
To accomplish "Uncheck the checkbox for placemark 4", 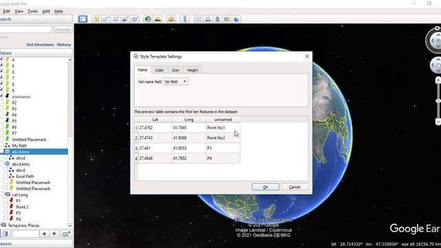I will [1, 59].
